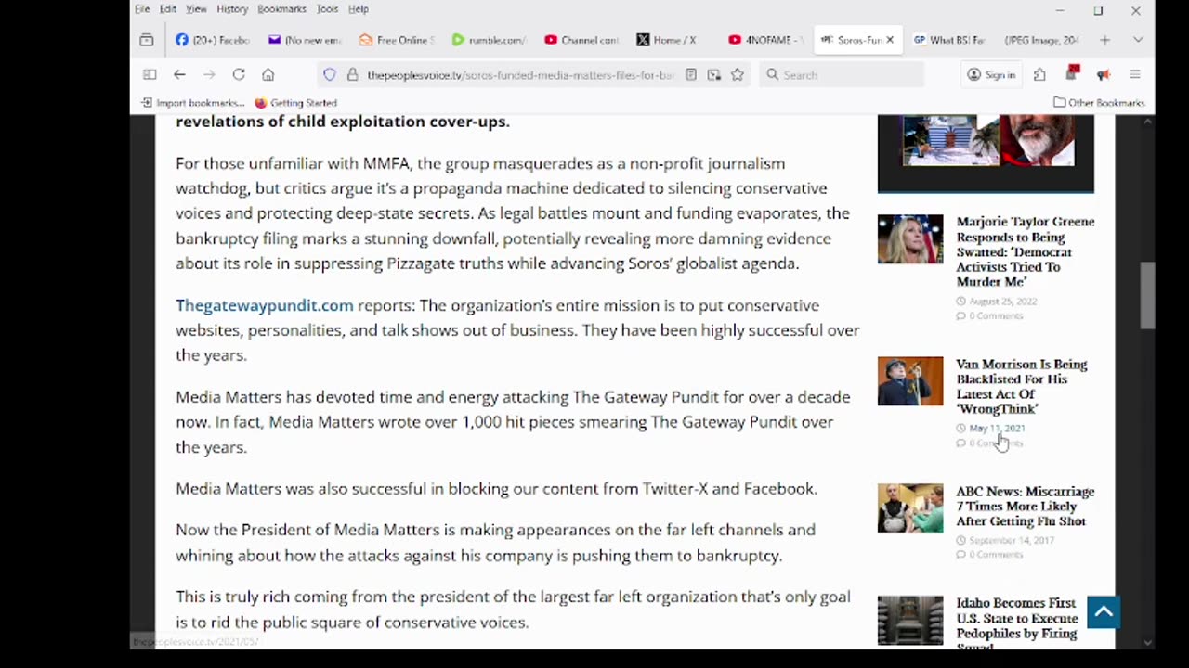Bookmark this page with star icon
Image resolution: width=1189 pixels, height=668 pixels.
coord(738,74)
